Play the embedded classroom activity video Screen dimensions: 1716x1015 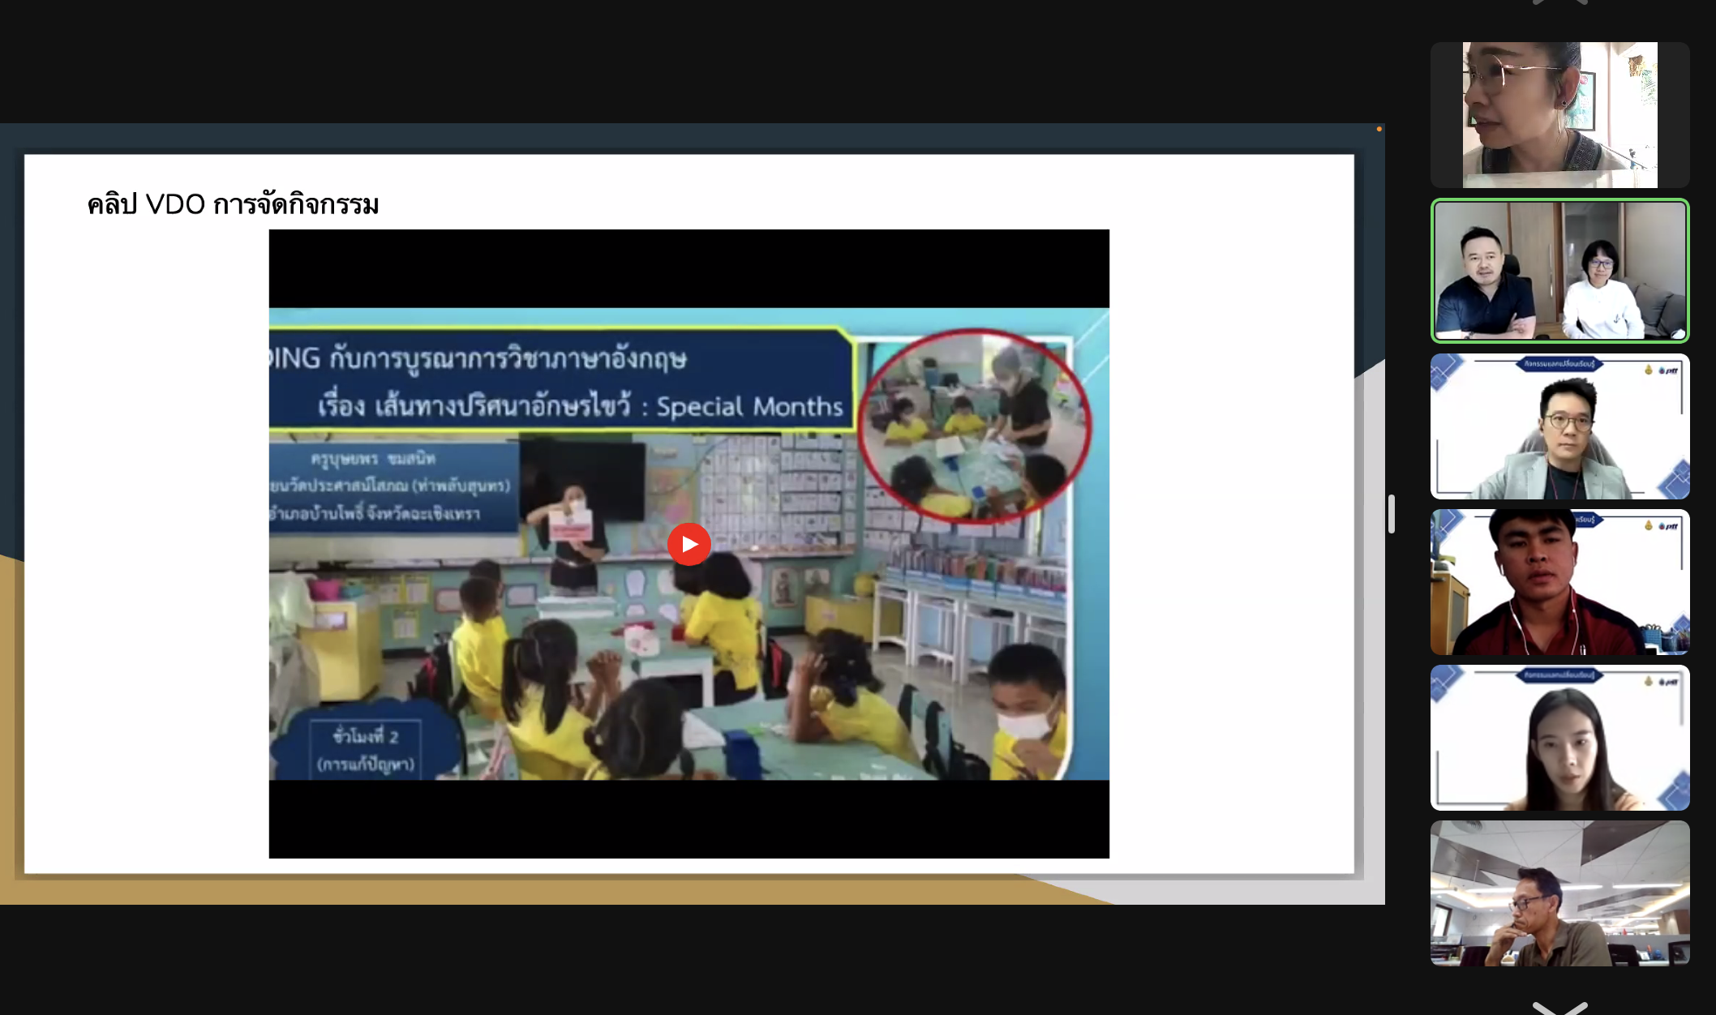[689, 544]
